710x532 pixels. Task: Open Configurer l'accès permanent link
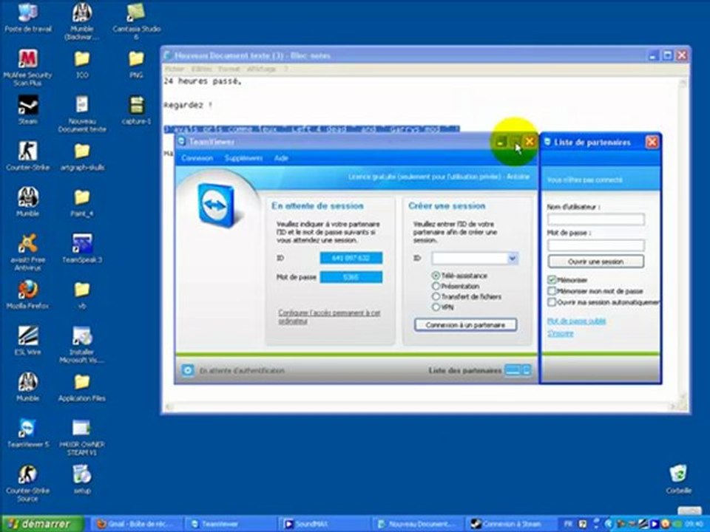pos(329,317)
